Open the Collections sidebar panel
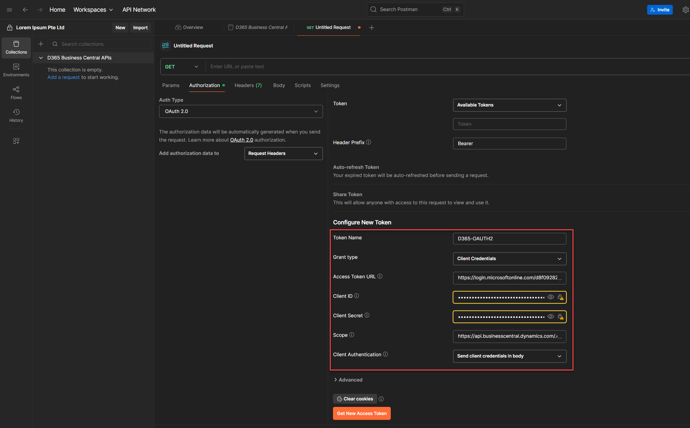Screen dimensions: 690x428 click(x=16, y=47)
